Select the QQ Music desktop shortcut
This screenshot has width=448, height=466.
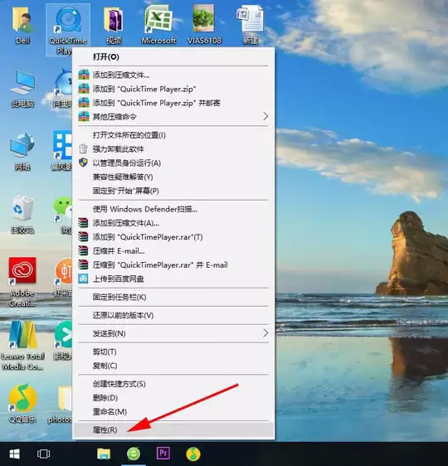click(22, 404)
